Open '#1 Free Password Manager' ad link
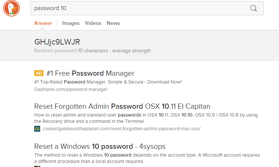279x167 pixels. (x=90, y=73)
